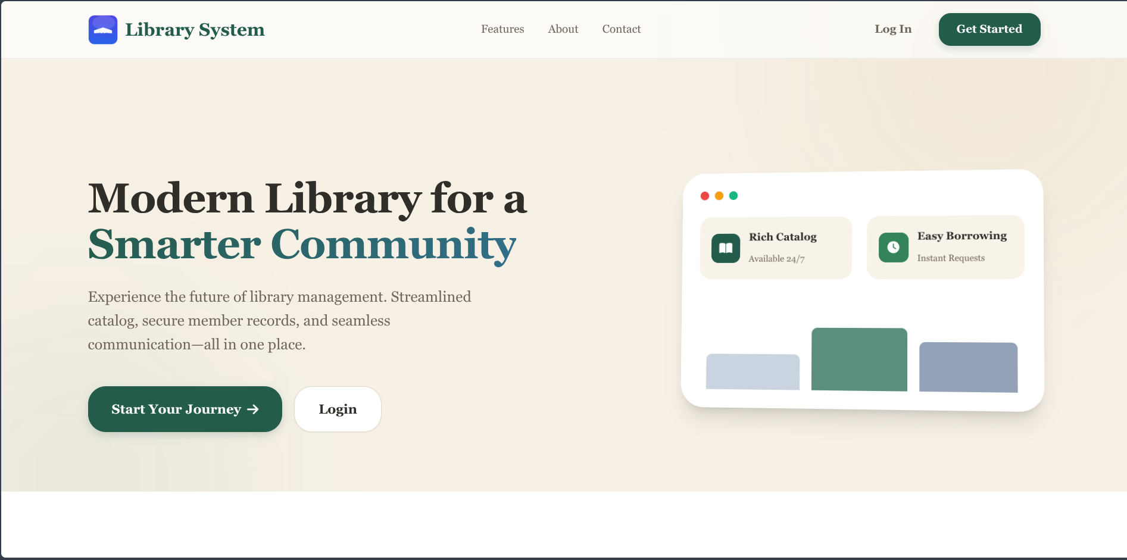Click the white Login button

click(x=338, y=409)
